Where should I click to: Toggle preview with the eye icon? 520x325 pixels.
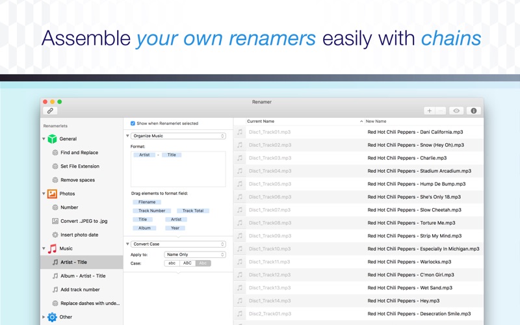(457, 110)
